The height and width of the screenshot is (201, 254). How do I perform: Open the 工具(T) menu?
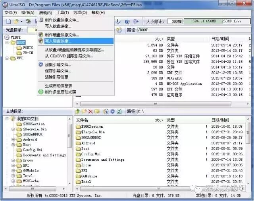pos(63,12)
